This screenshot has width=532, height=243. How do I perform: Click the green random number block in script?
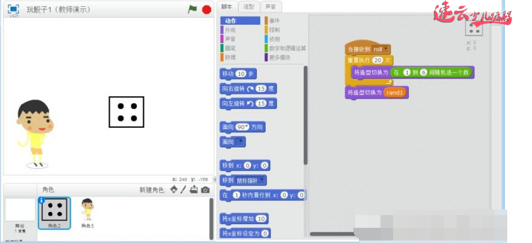(x=431, y=72)
